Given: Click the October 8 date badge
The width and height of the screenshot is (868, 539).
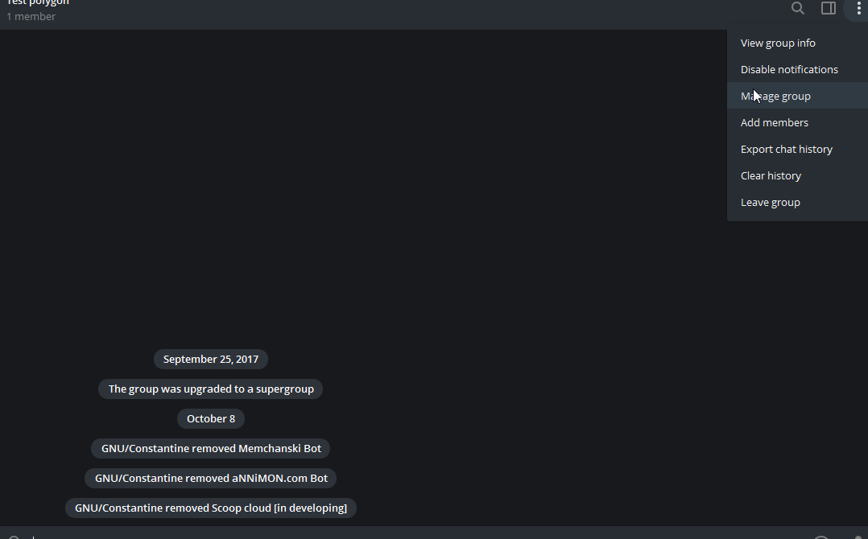Looking at the screenshot, I should pyautogui.click(x=210, y=418).
